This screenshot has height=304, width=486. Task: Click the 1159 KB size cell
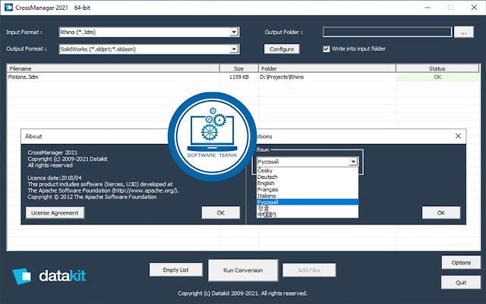tap(239, 77)
